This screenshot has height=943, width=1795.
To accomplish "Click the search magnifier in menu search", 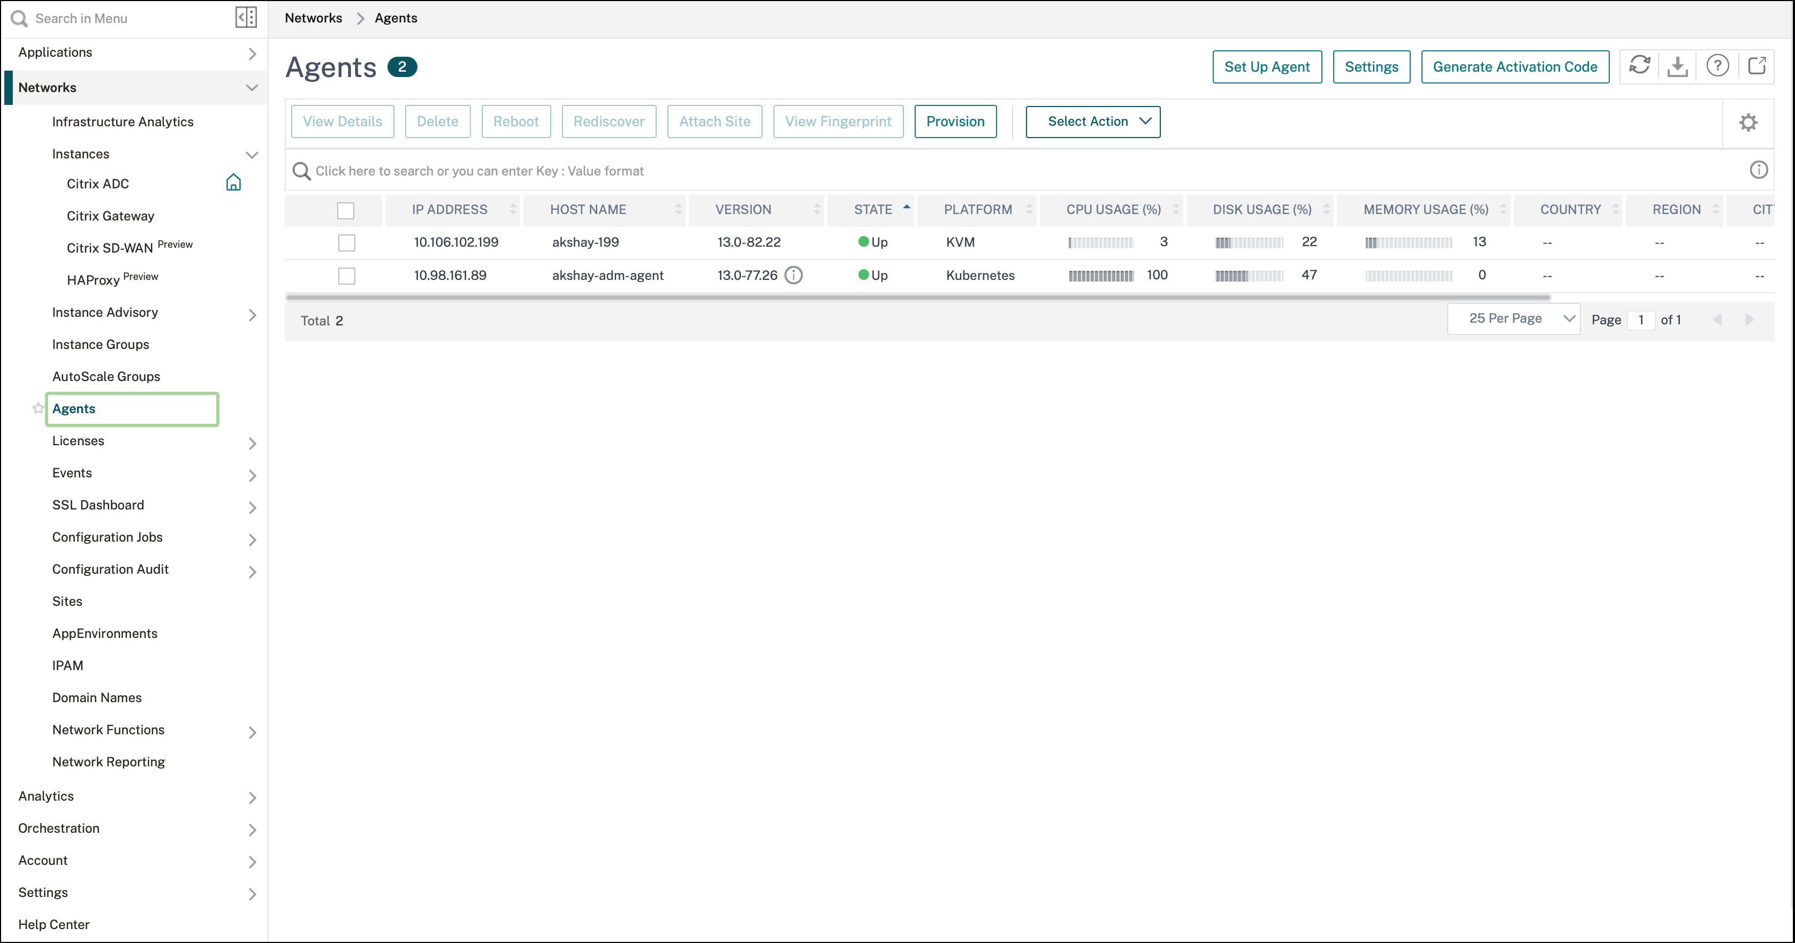I will tap(19, 18).
